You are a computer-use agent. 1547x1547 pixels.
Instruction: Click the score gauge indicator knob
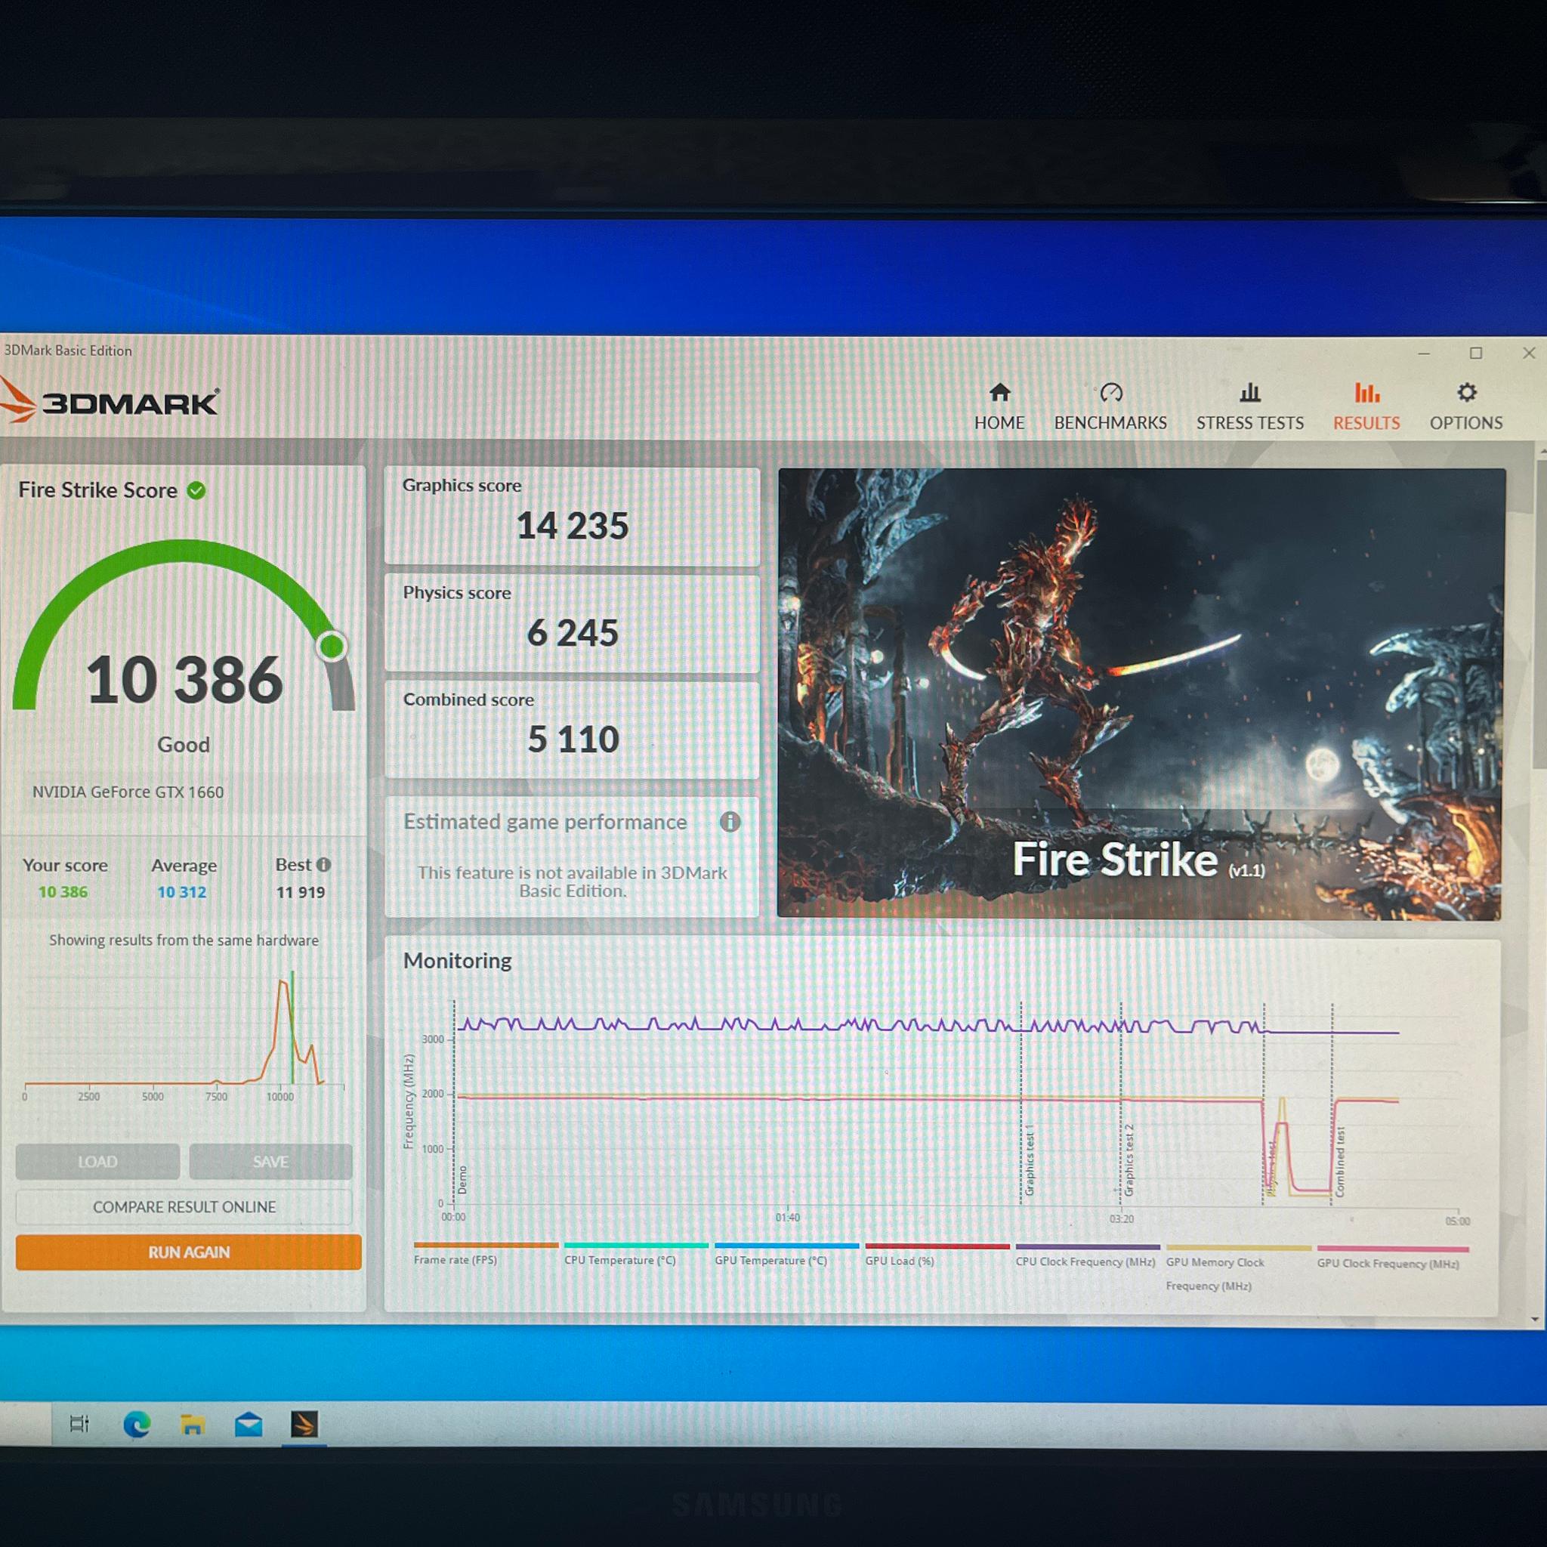coord(332,645)
